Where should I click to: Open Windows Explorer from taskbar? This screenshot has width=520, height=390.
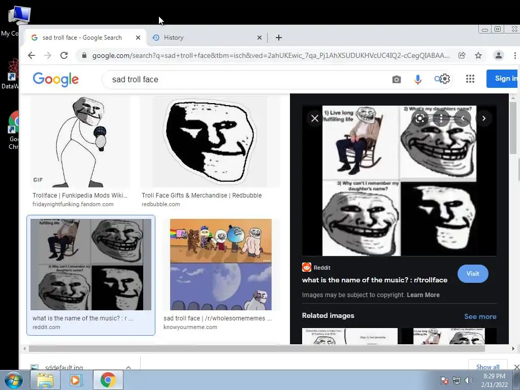pyautogui.click(x=45, y=380)
